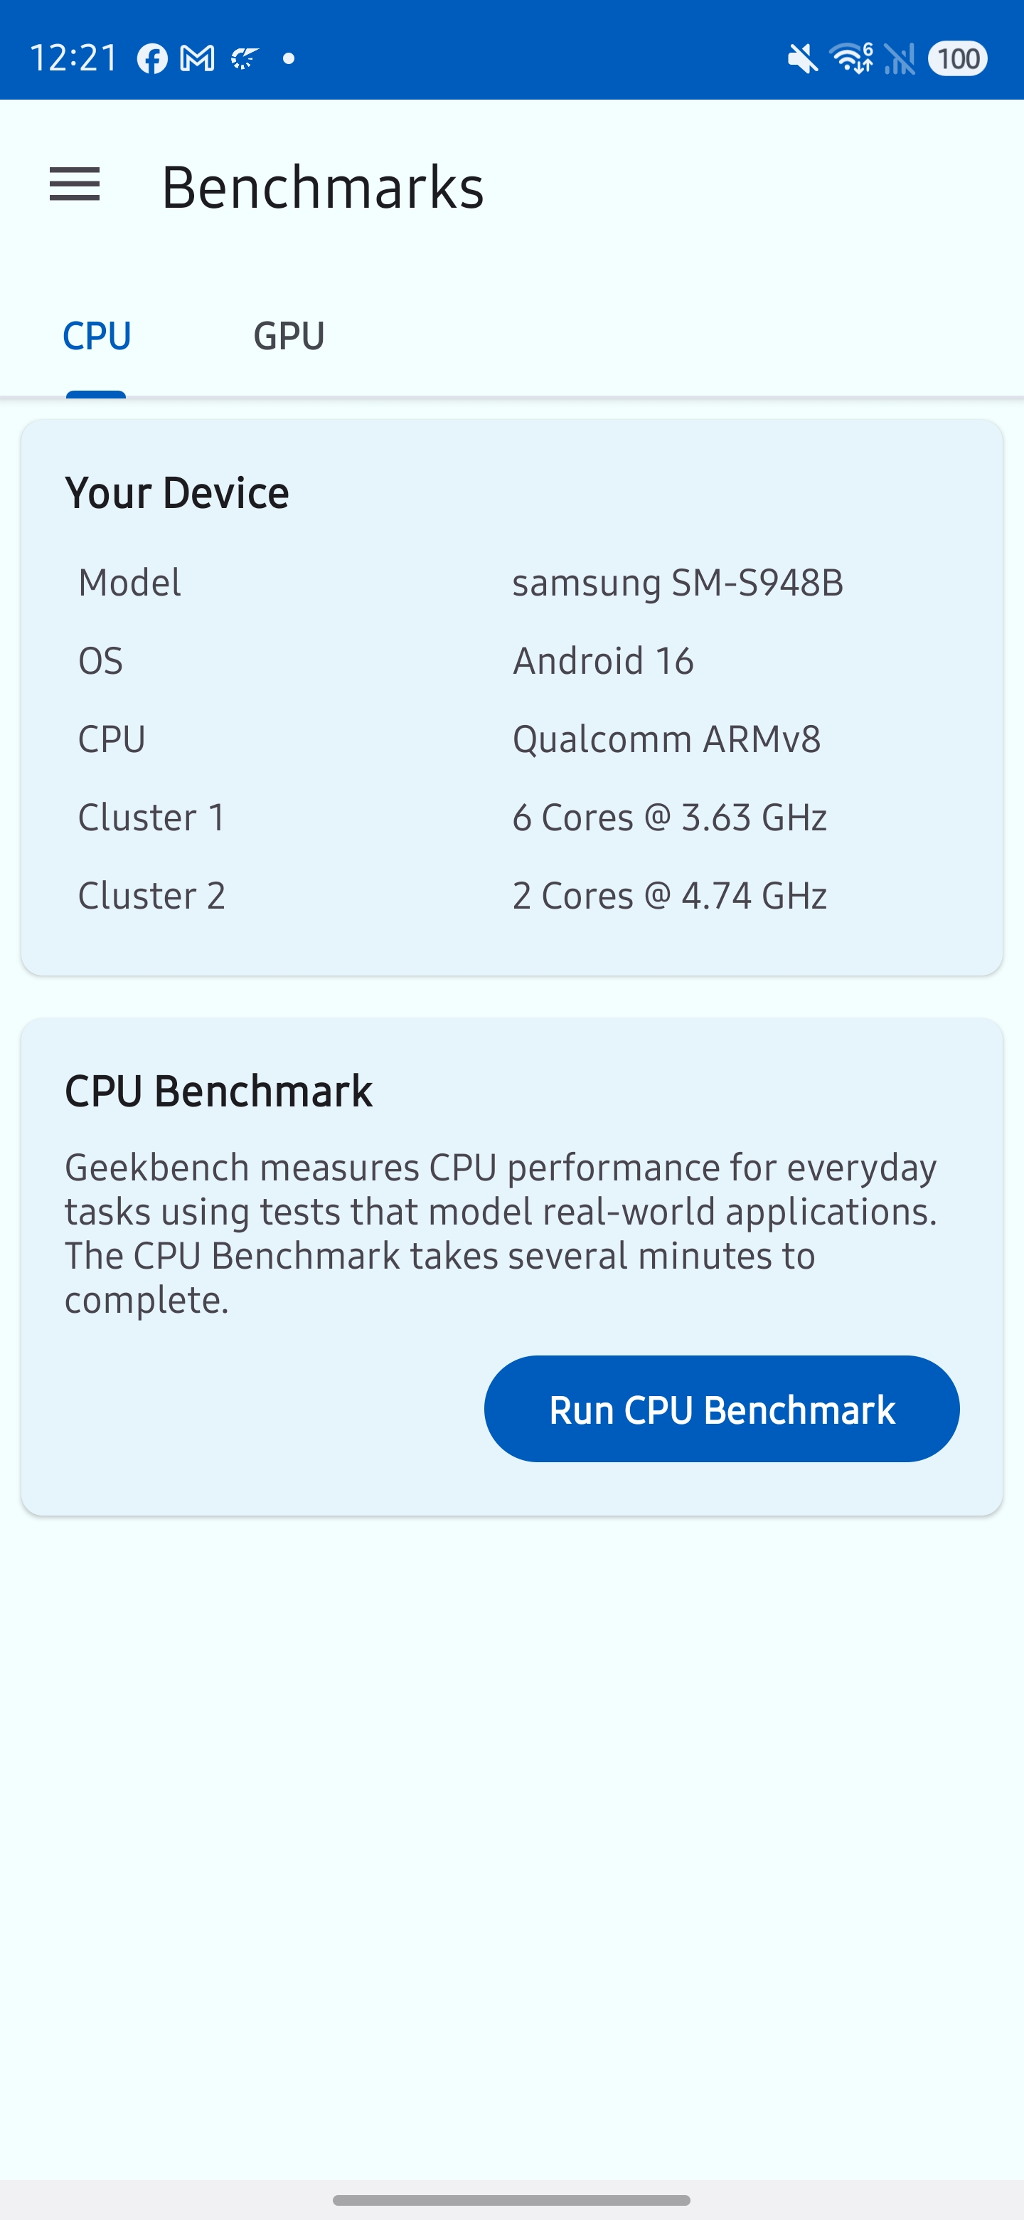Tap the battery 100 indicator

tap(958, 58)
